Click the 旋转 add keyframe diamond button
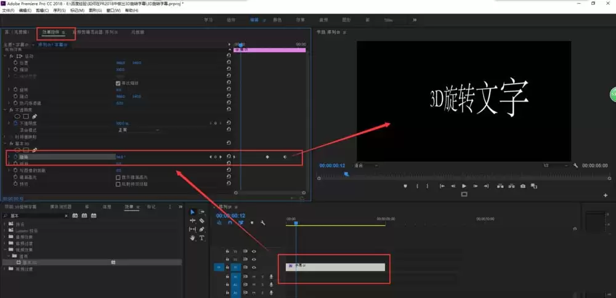This screenshot has height=298, width=616. 216,157
